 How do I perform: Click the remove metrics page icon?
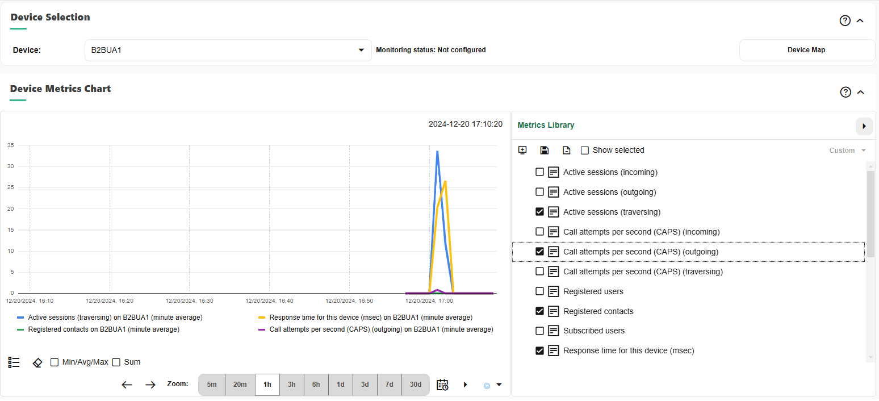pos(566,150)
